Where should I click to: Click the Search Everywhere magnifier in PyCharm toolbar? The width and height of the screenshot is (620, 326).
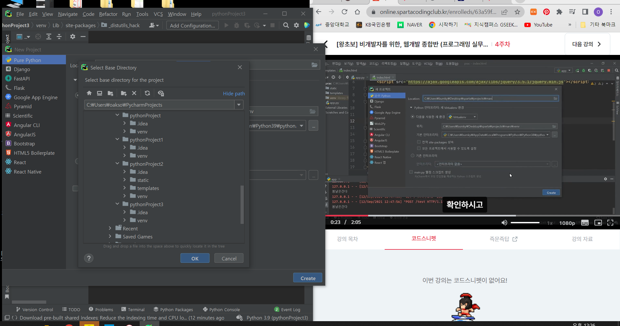[x=286, y=25]
